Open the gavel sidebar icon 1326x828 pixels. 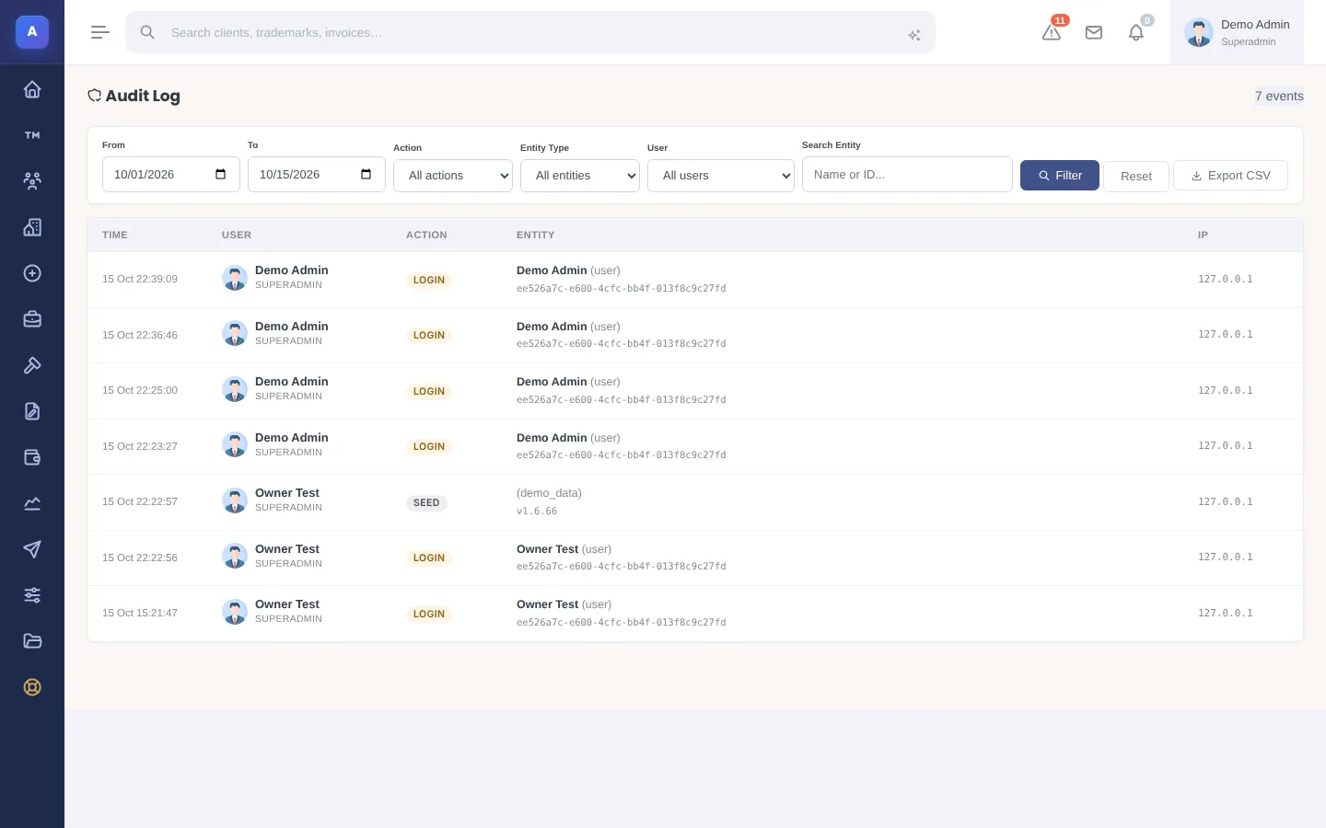click(32, 365)
